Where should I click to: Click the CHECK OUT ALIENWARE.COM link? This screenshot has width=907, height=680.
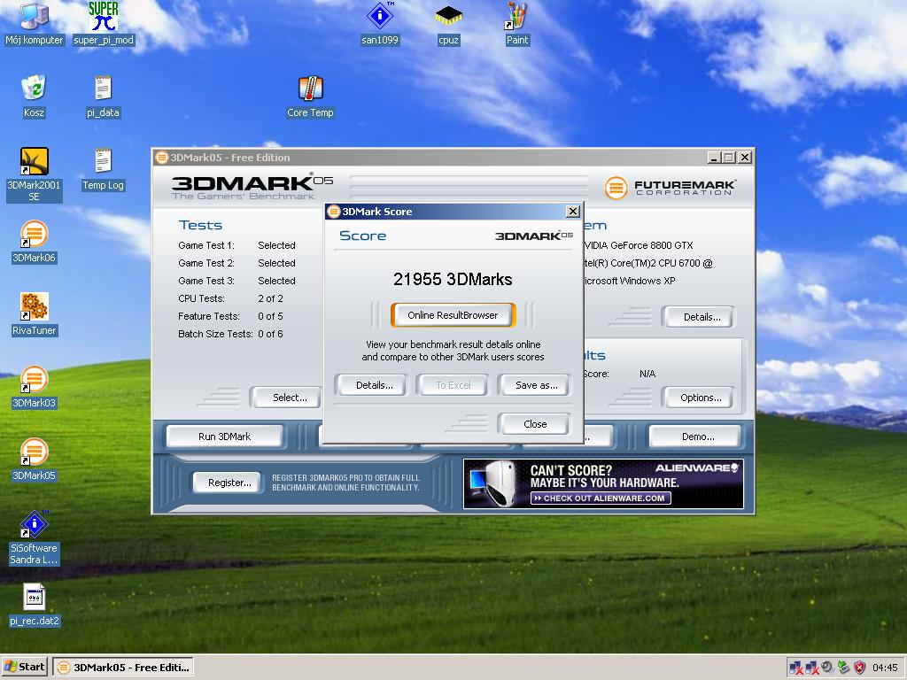[601, 498]
